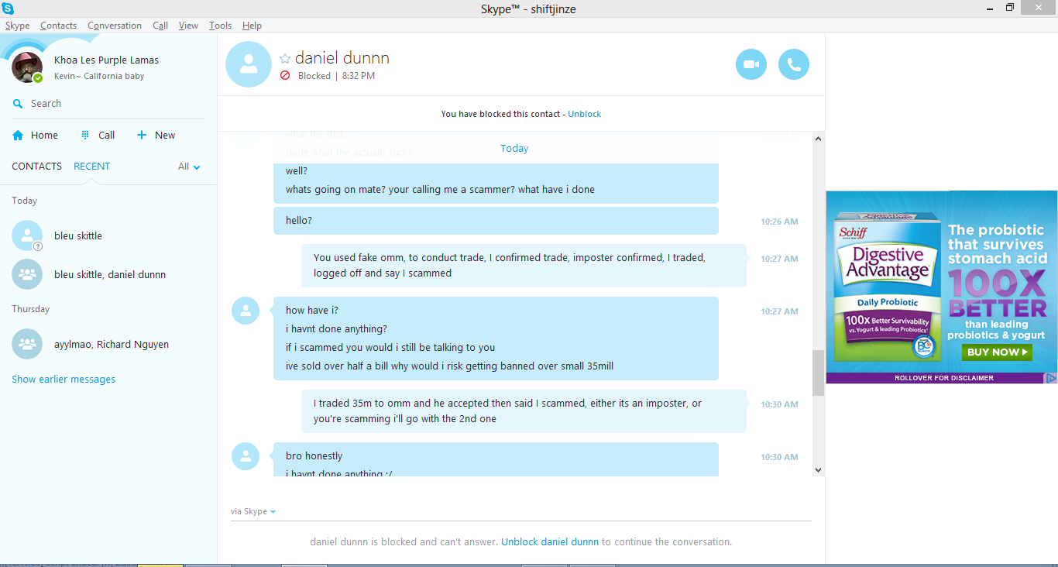
Task: Click the Unblock link under the header
Action: (584, 114)
